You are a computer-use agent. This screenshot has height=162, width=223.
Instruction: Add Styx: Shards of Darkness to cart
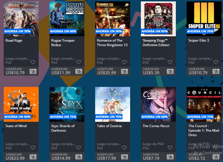click(79, 157)
